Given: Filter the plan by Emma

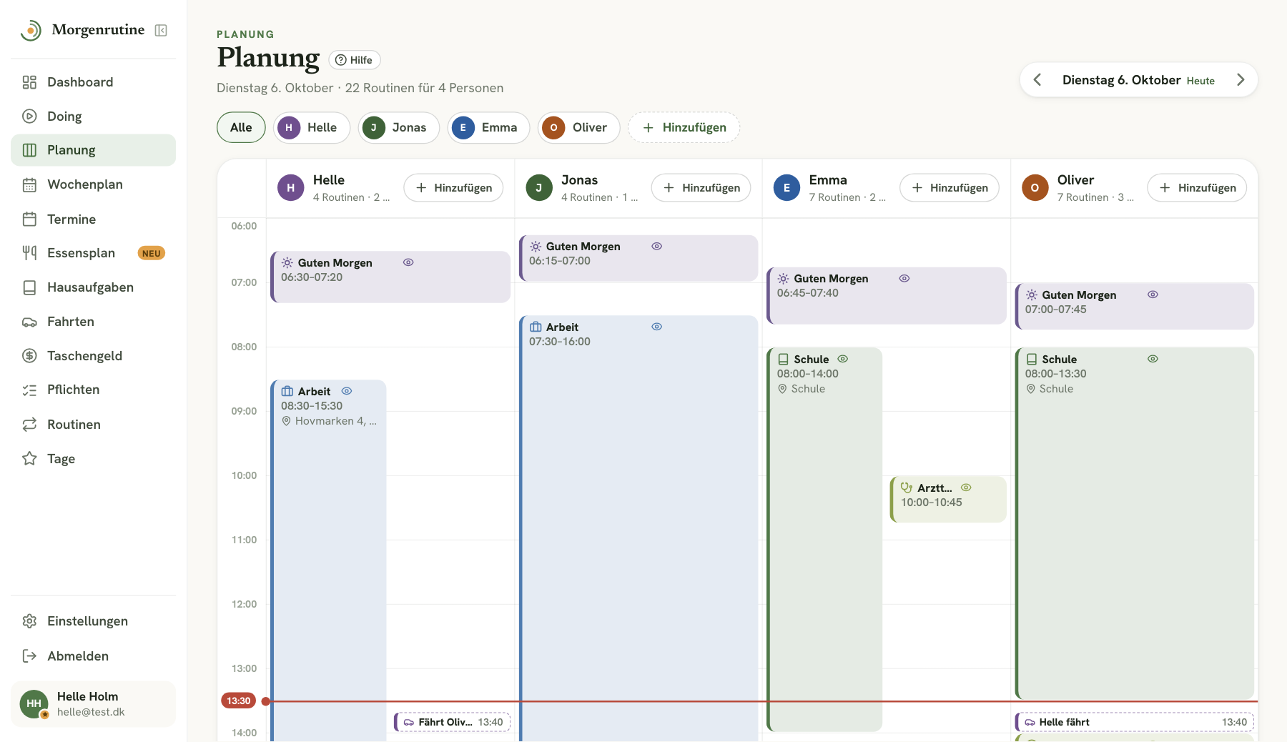Looking at the screenshot, I should click(489, 127).
